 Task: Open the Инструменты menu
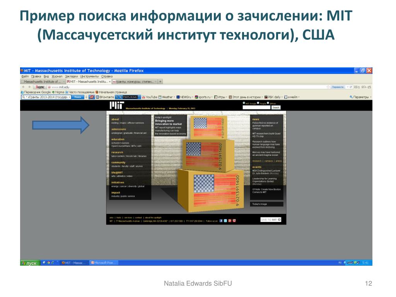point(89,76)
